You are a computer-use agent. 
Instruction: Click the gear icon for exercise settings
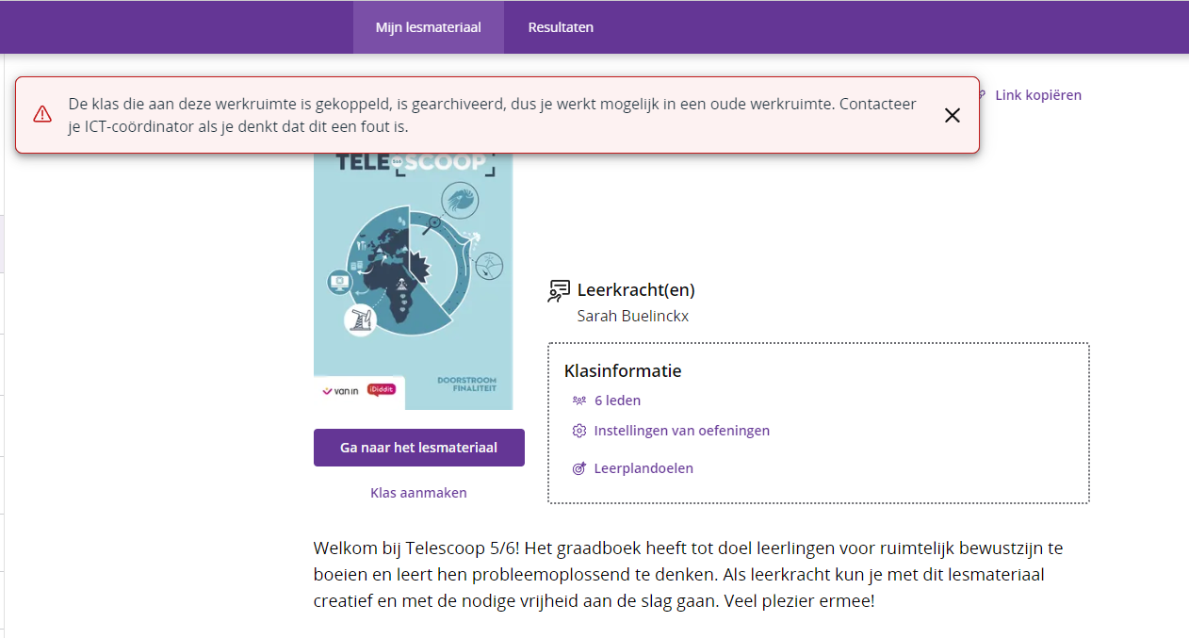click(x=579, y=431)
